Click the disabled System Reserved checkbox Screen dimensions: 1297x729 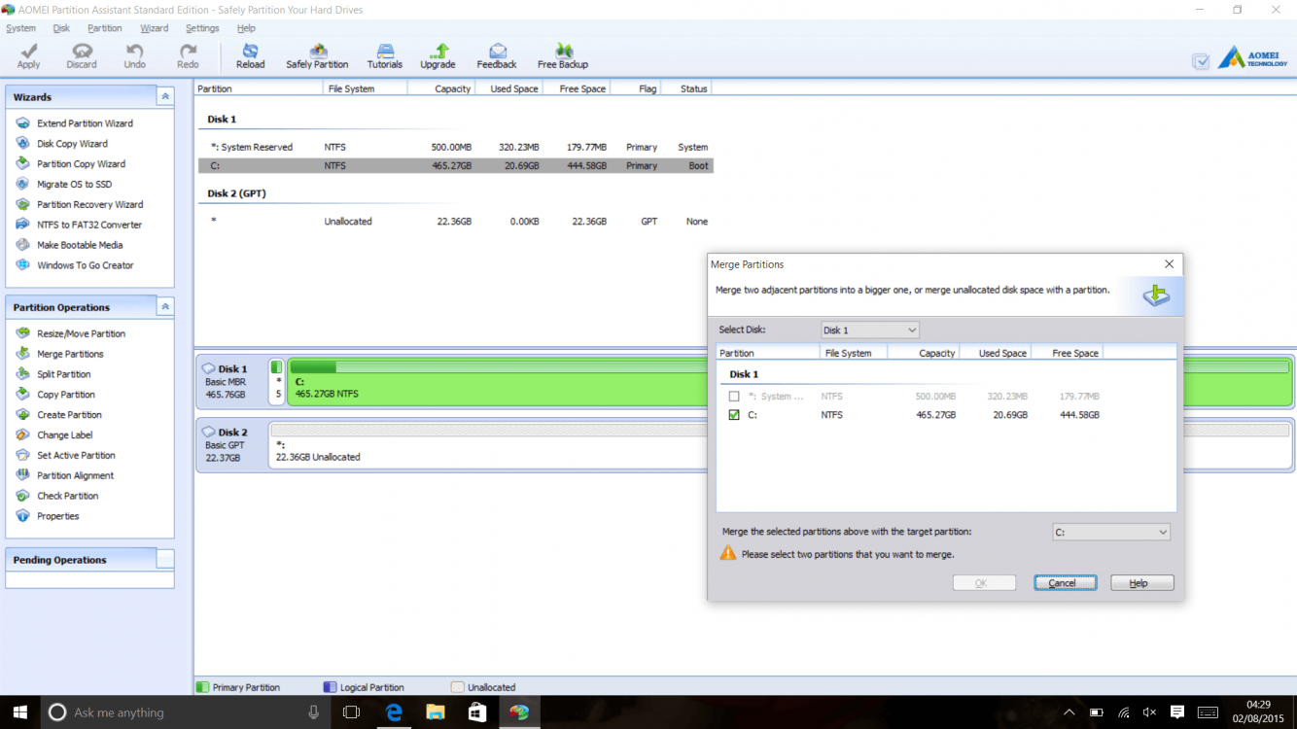pyautogui.click(x=734, y=397)
